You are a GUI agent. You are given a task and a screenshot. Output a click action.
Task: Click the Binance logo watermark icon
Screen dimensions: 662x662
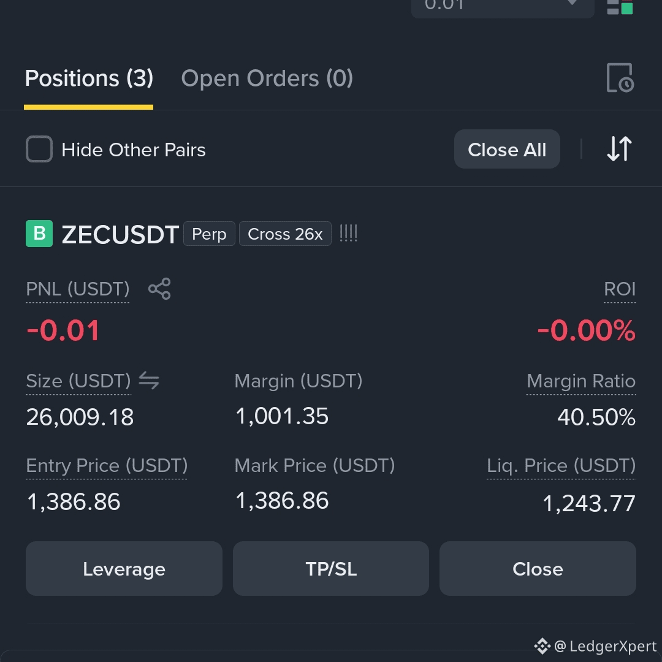coord(542,646)
